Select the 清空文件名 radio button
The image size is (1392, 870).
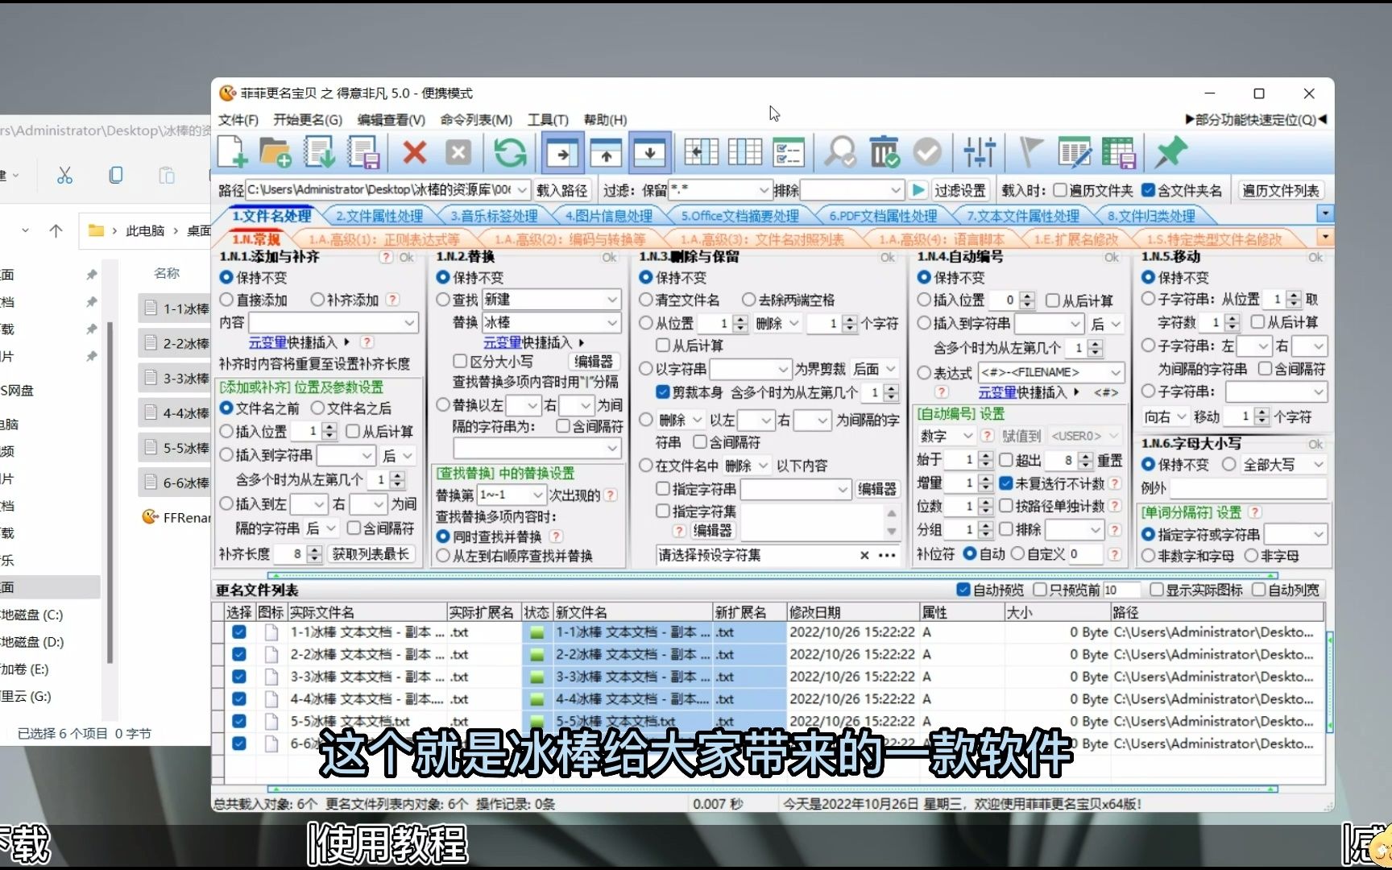click(x=646, y=300)
